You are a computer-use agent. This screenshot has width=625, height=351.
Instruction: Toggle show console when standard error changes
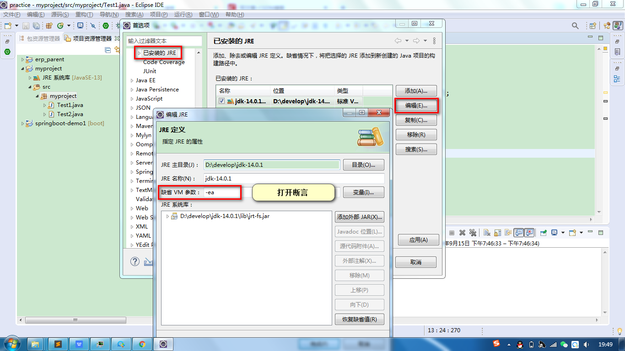529,233
